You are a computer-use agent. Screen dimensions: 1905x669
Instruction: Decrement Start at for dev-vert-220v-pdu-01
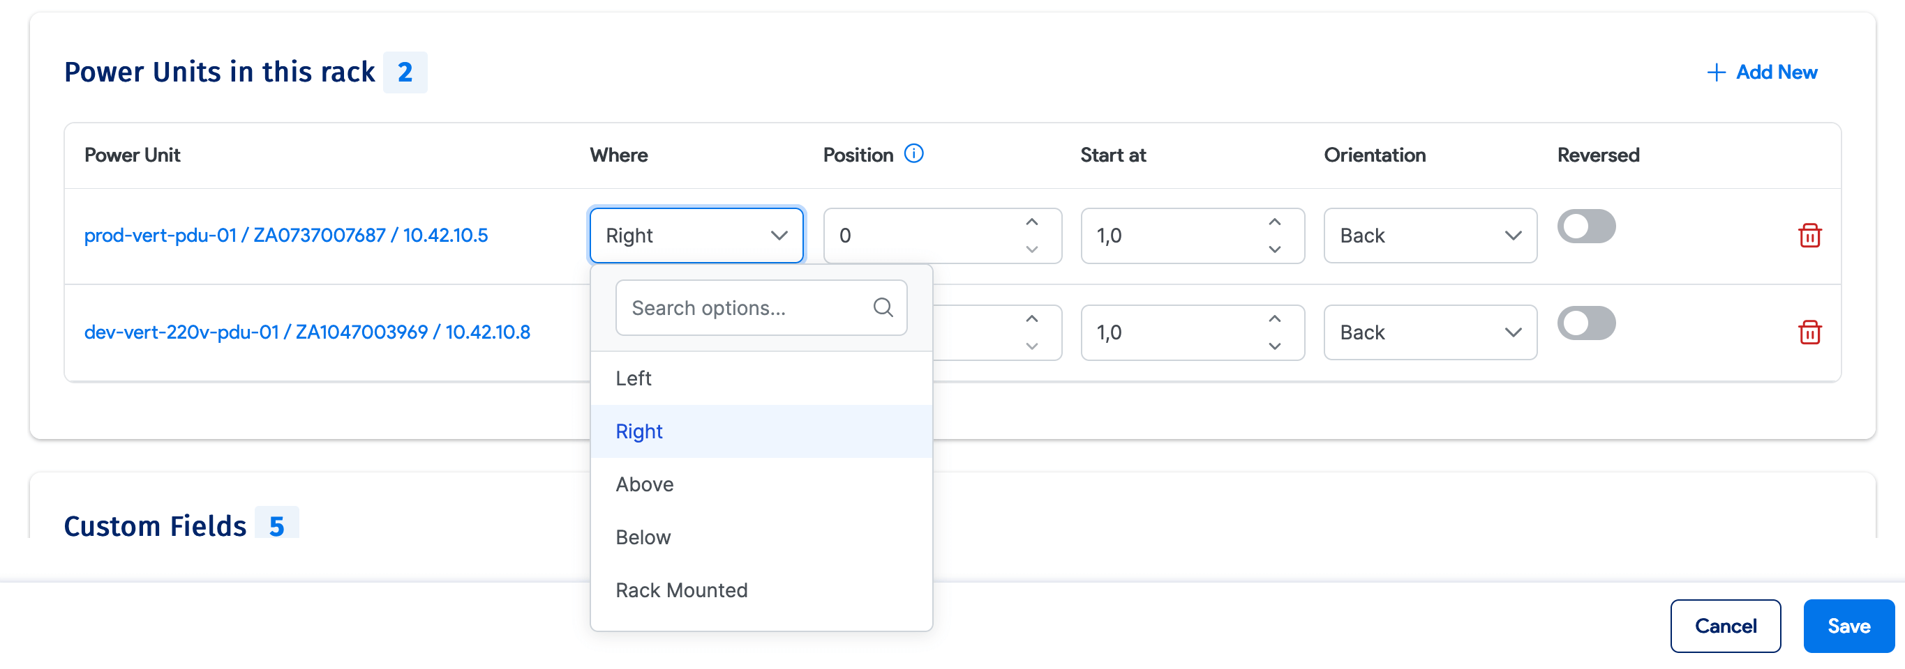coord(1274,346)
